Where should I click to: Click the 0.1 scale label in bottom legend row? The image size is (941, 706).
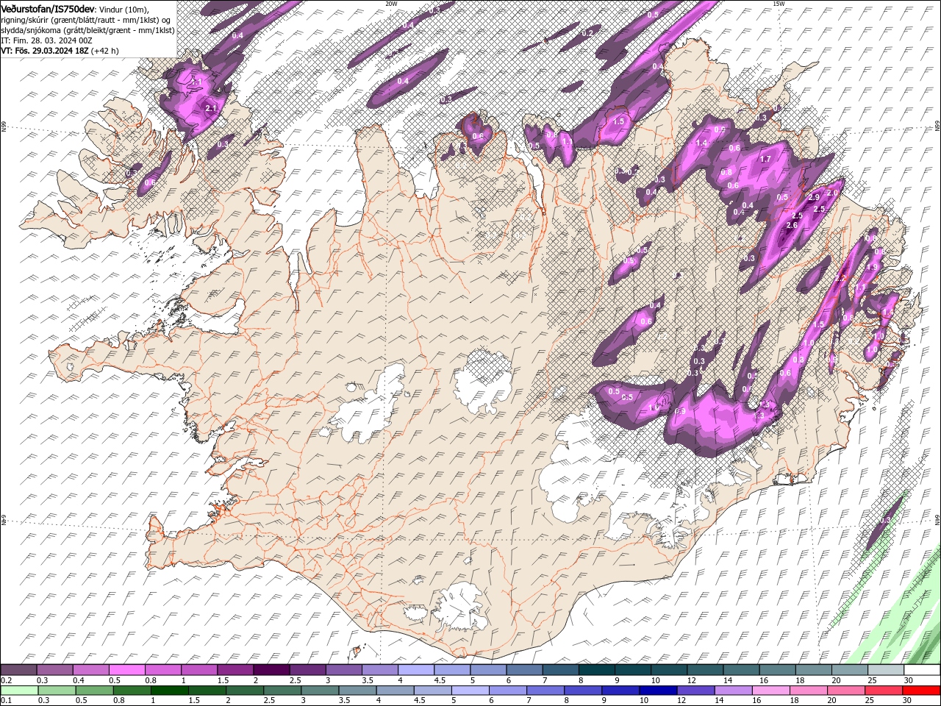click(x=6, y=701)
